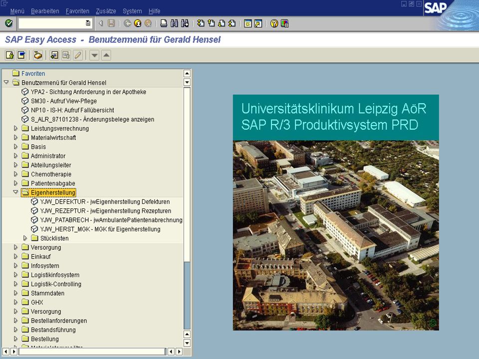Screen dimensions: 479x359
Task: Select the Patientenabgabe folder label
Action: 53,183
